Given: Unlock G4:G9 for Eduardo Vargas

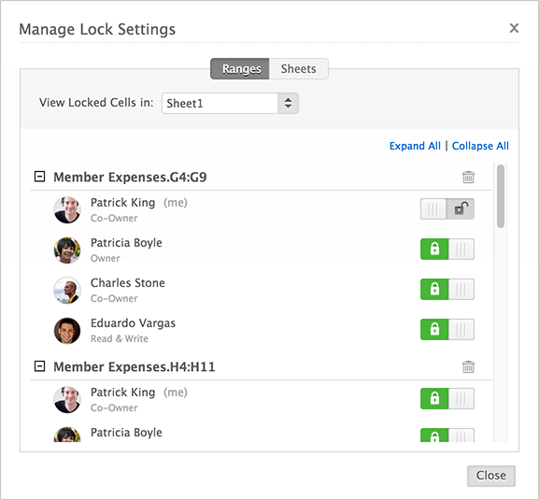Looking at the screenshot, I should click(447, 329).
